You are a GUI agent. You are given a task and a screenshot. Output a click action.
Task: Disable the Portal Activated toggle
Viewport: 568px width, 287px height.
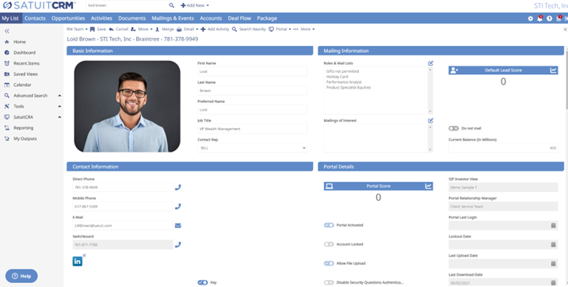(329, 225)
